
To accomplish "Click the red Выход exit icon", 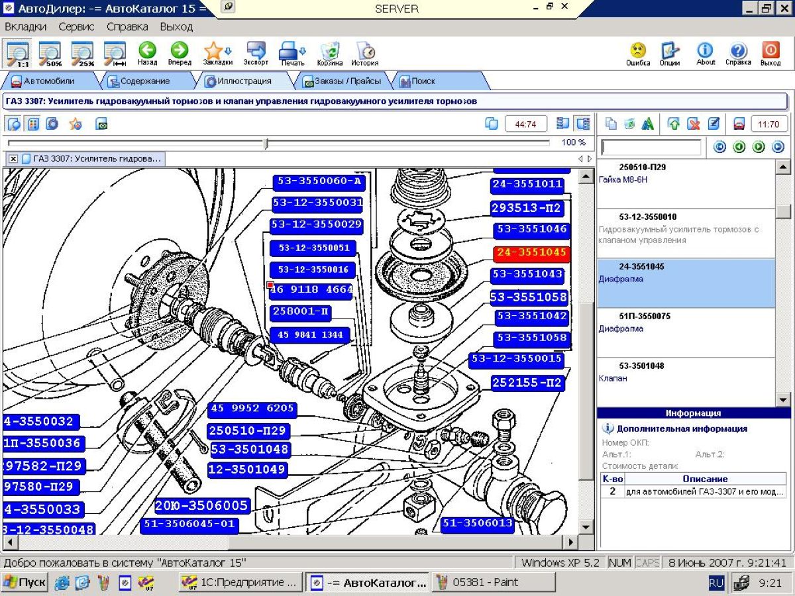I will [x=770, y=53].
